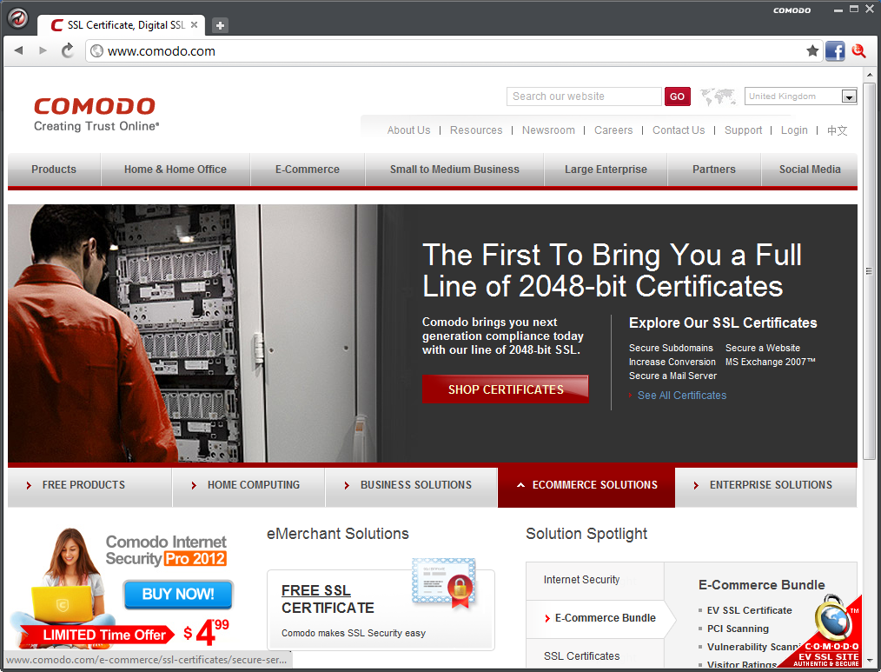Click the site globe icon in address bar

pyautogui.click(x=96, y=51)
